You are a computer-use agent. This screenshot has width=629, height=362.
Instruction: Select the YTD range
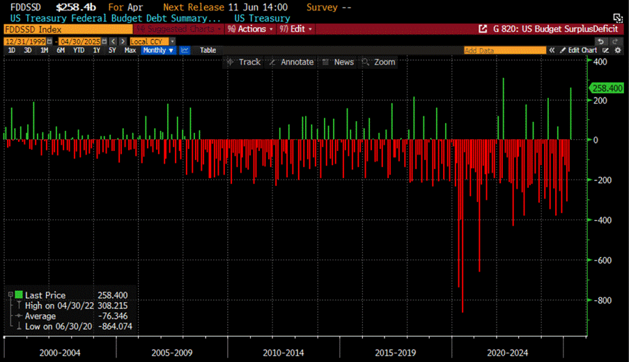click(x=79, y=50)
